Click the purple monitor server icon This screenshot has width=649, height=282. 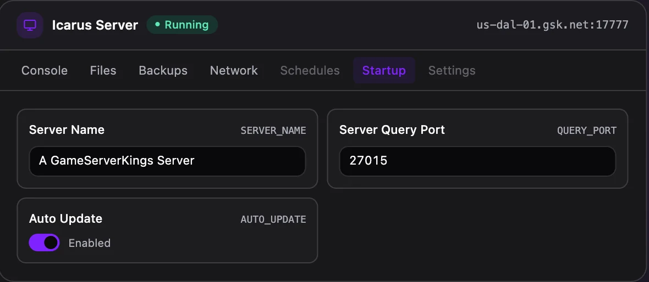[30, 25]
